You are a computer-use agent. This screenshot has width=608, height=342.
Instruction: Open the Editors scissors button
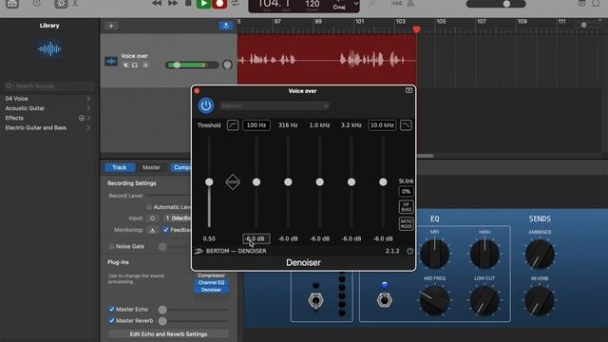[x=75, y=4]
